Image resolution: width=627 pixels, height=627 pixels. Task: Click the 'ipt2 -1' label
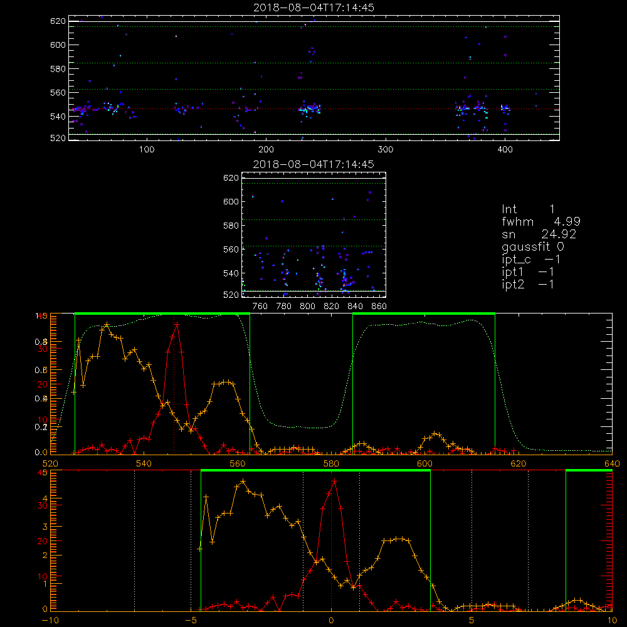(x=528, y=284)
